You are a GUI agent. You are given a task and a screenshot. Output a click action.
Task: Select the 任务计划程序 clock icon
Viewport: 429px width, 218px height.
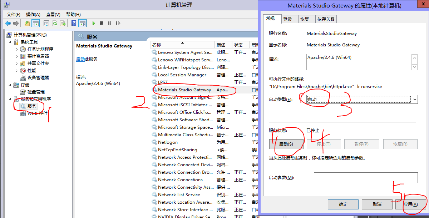[x=23, y=49]
